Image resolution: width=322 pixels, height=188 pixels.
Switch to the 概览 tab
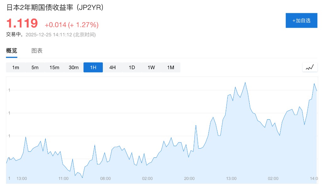[x=12, y=51]
